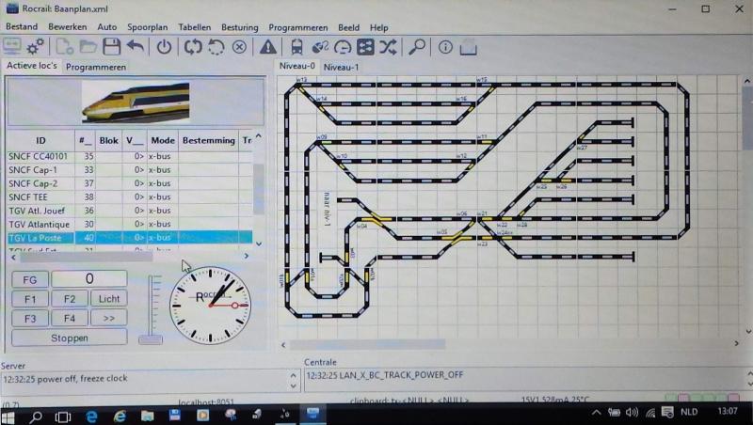Open the Bewerken menu
This screenshot has height=425, width=753.
68,27
